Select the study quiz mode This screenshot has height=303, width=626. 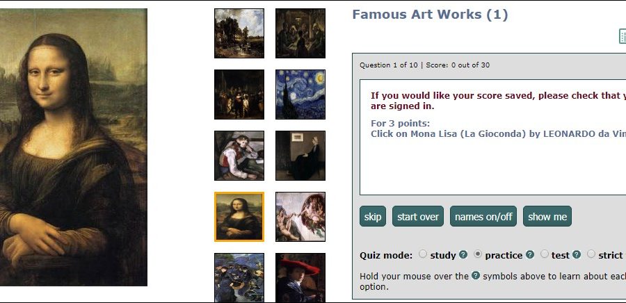coord(424,254)
